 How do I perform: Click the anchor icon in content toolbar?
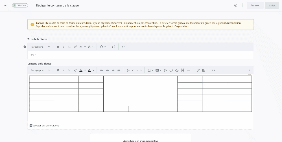pyautogui.click(x=177, y=70)
